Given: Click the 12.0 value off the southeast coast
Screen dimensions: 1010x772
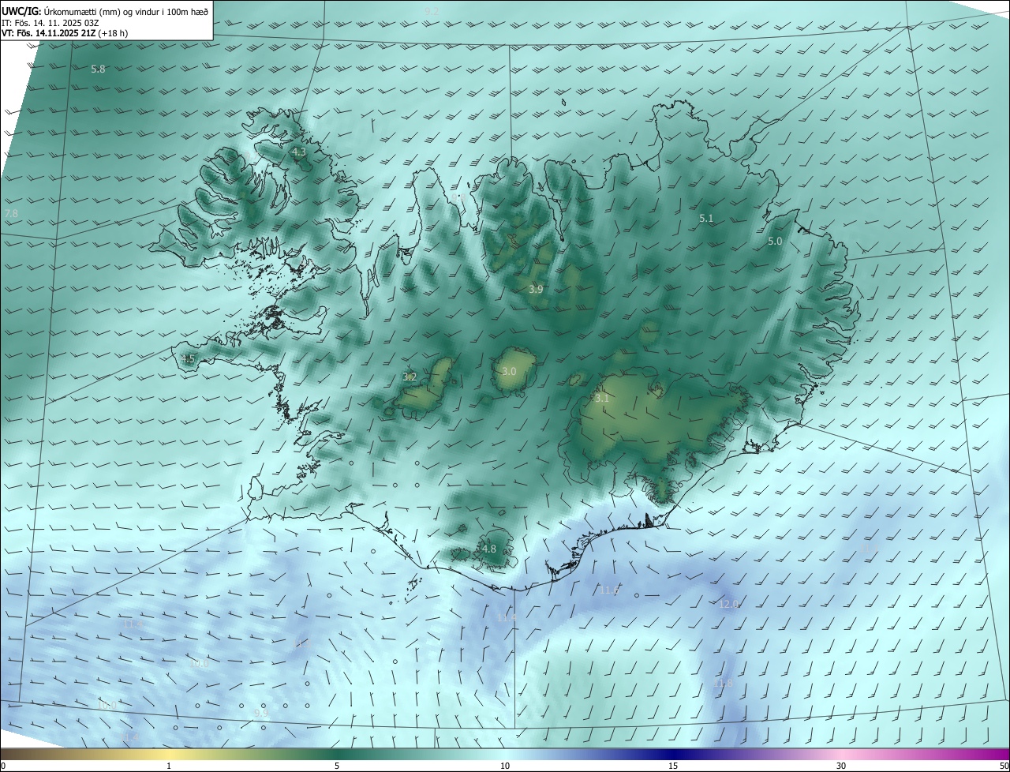Looking at the screenshot, I should pyautogui.click(x=728, y=604).
